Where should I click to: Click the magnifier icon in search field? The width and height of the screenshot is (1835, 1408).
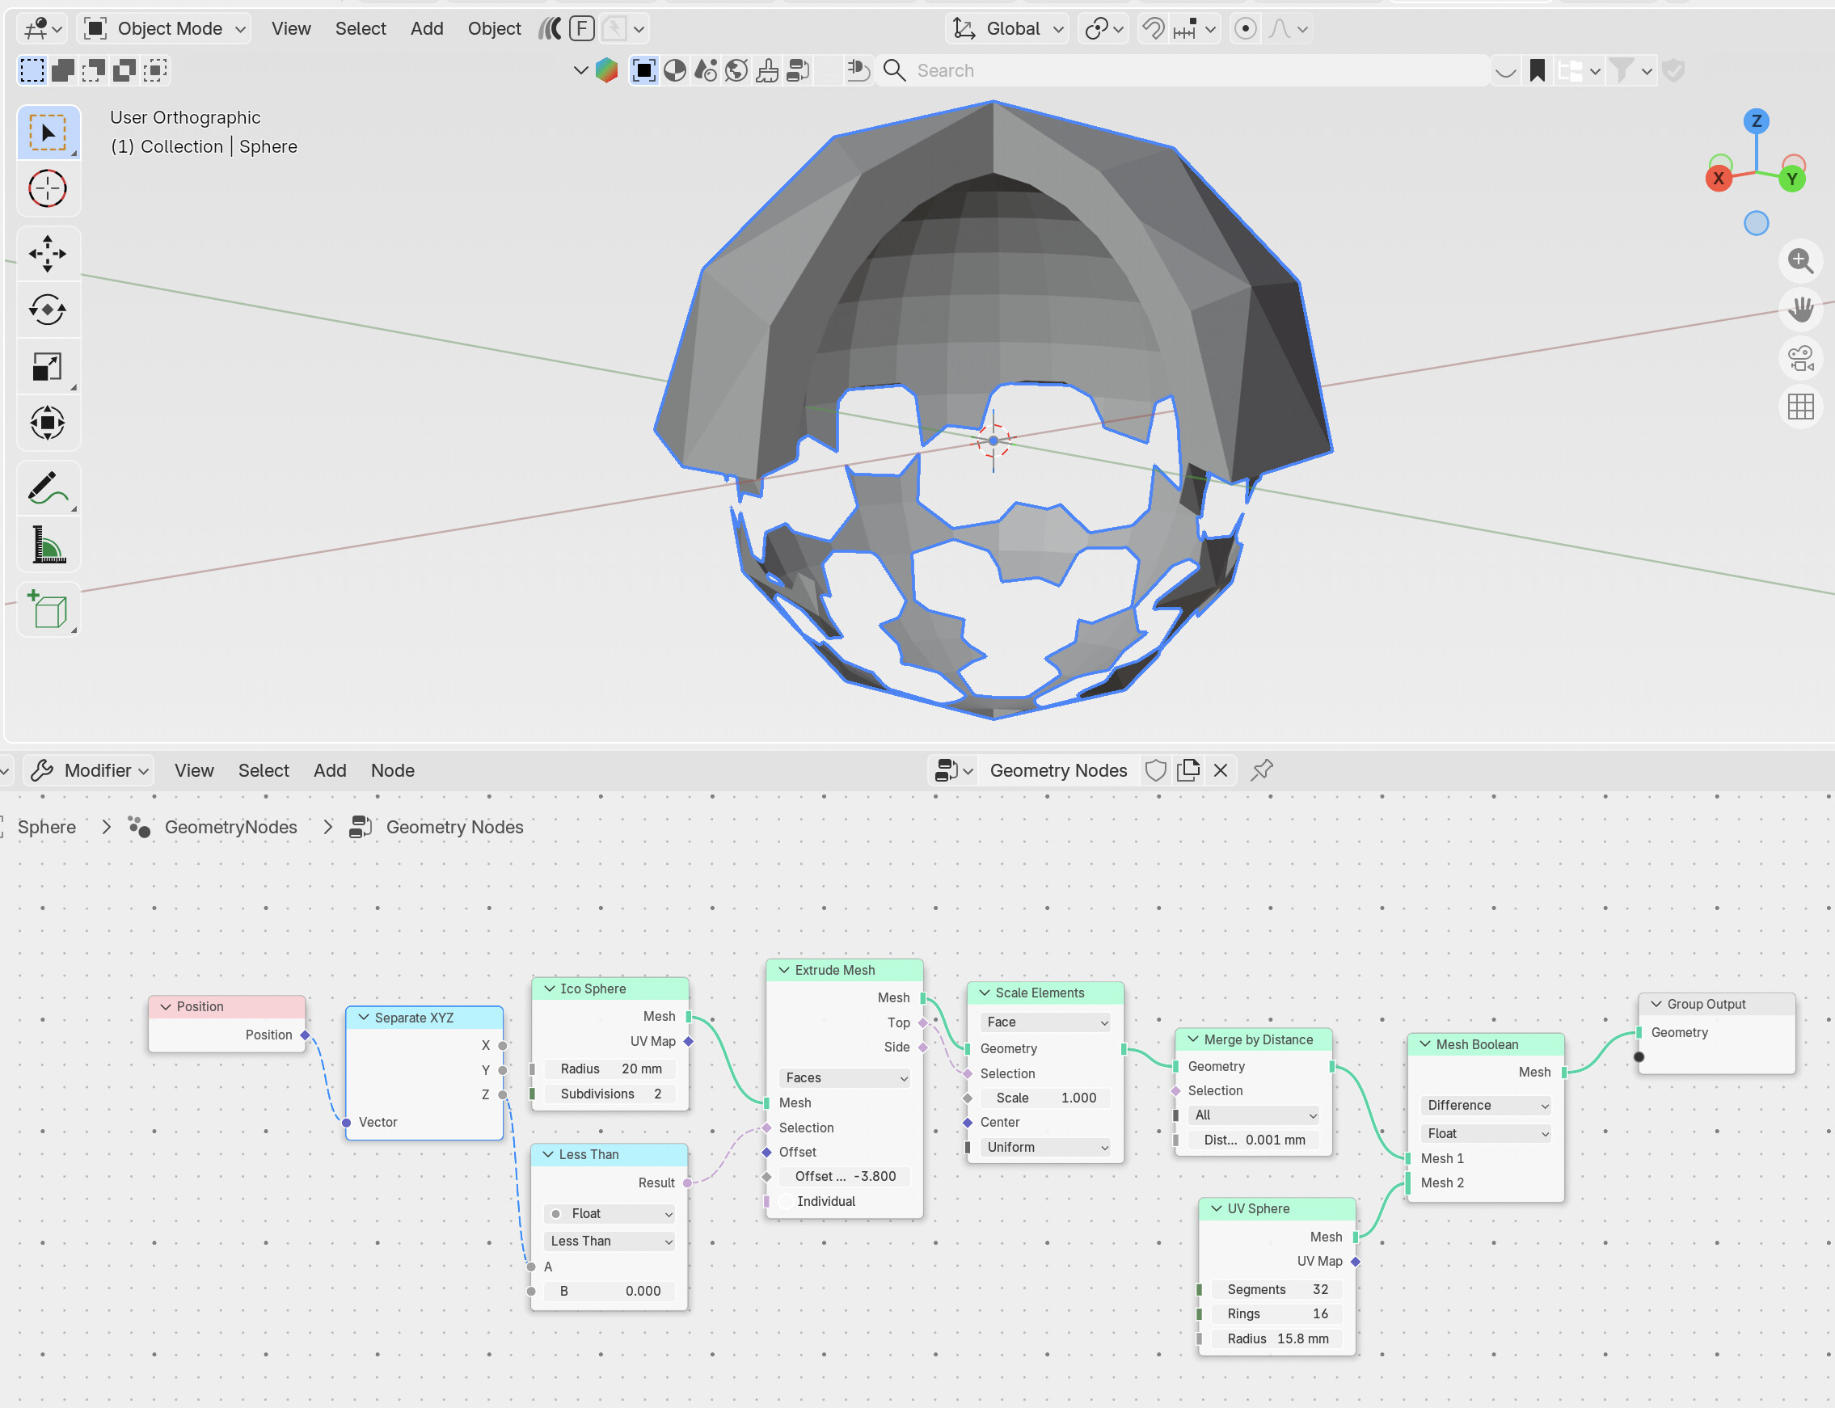click(x=894, y=70)
